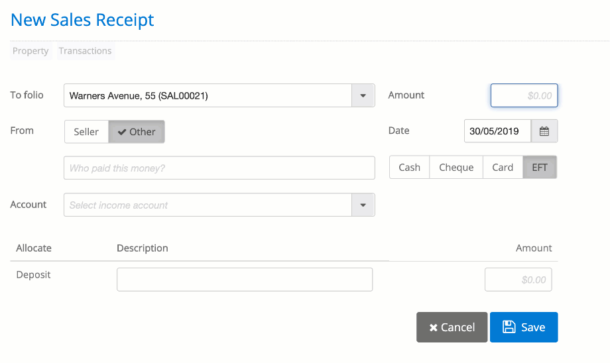Select Seller as the payer
The width and height of the screenshot is (610, 363).
86,132
